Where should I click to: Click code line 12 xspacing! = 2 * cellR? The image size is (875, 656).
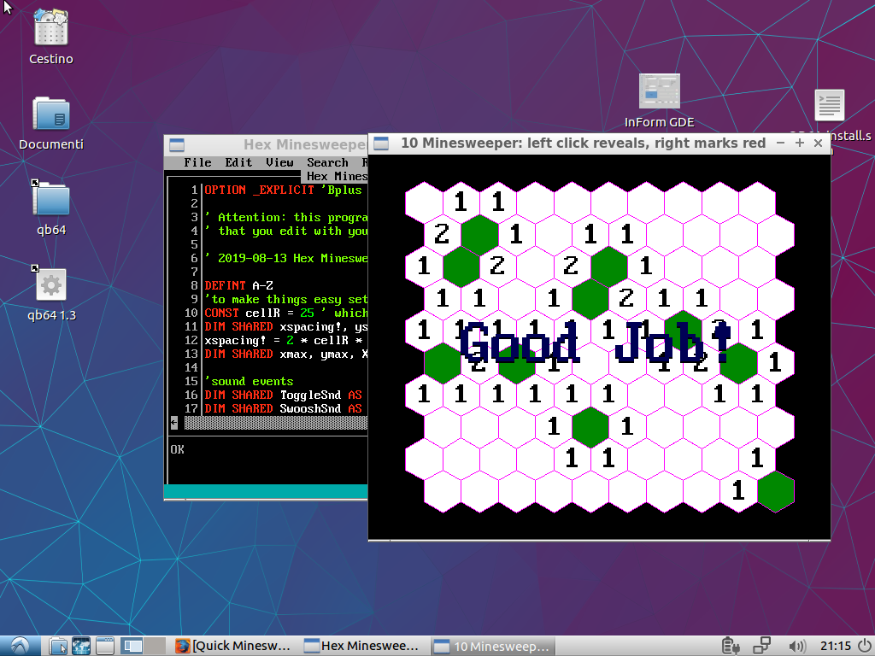[284, 340]
